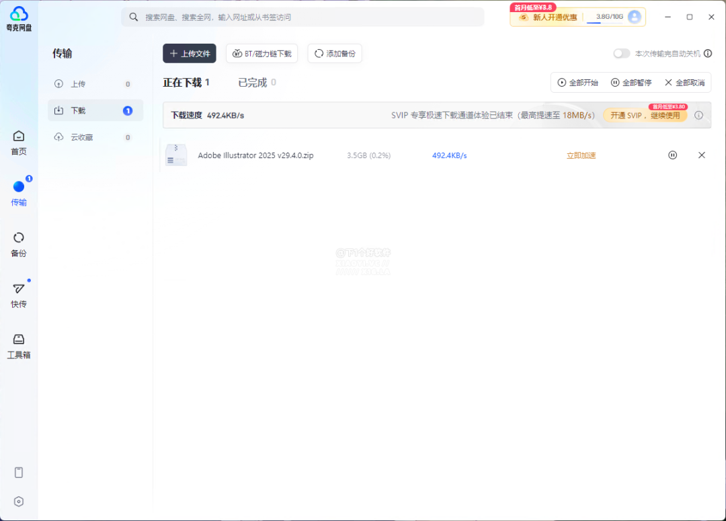Click the settings hexagon icon at bottom-left
The width and height of the screenshot is (726, 521).
[19, 502]
